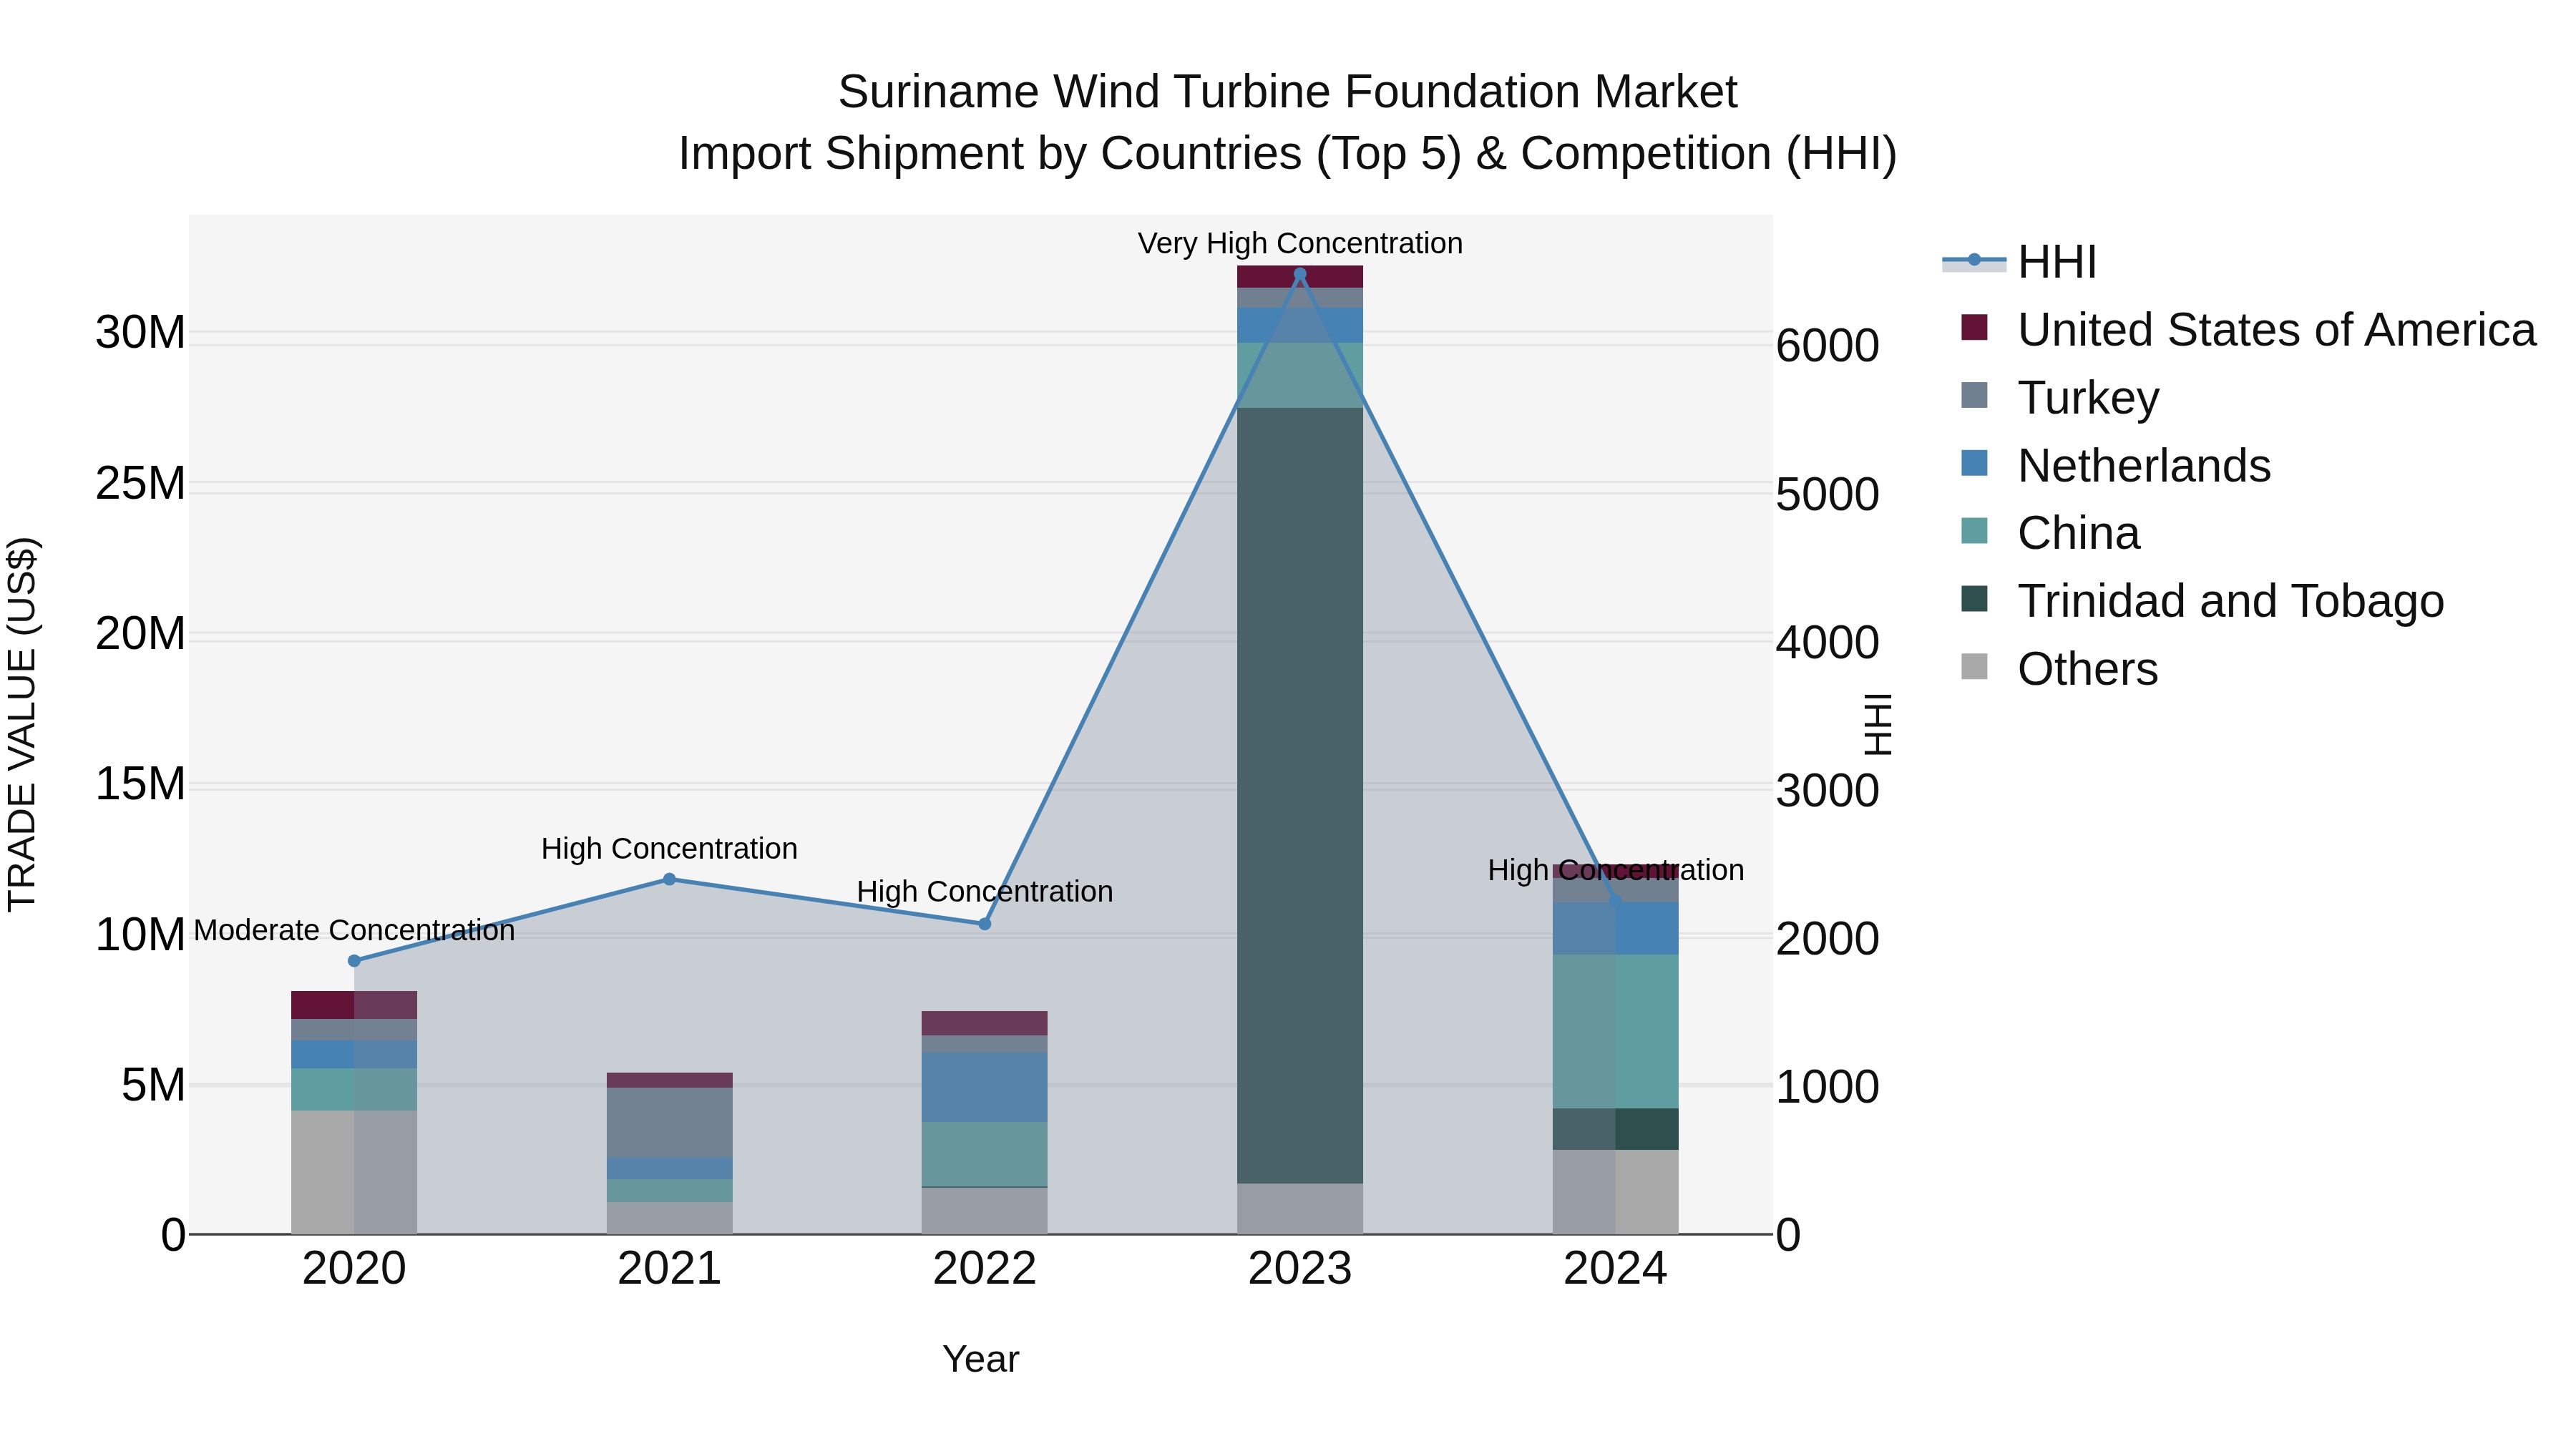The height and width of the screenshot is (1449, 2576).
Task: Click the 15M left axis tick
Action: point(140,784)
